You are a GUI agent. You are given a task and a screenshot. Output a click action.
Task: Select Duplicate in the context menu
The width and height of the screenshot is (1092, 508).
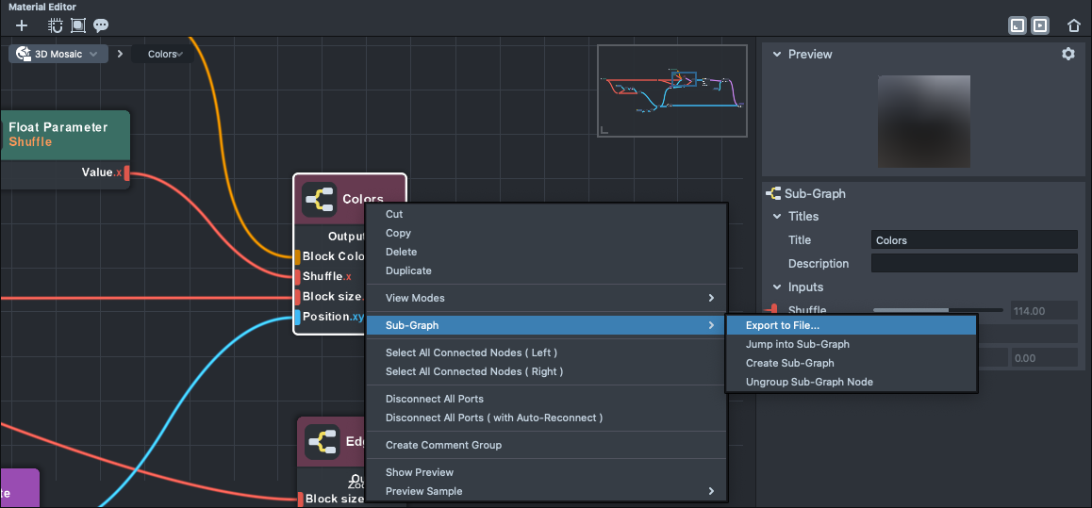point(408,270)
